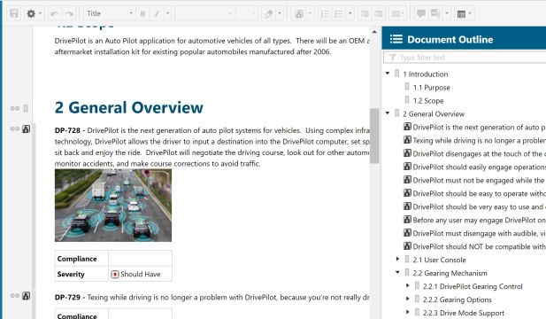Toggle bold formatting
The height and width of the screenshot is (319, 546).
[x=142, y=13]
